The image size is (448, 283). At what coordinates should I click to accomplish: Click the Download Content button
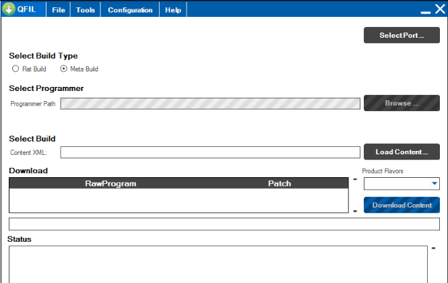point(402,205)
